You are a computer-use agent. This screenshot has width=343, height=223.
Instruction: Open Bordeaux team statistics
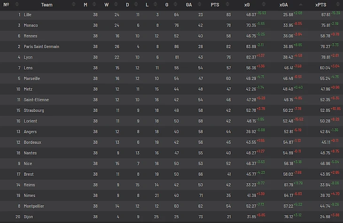click(x=32, y=142)
